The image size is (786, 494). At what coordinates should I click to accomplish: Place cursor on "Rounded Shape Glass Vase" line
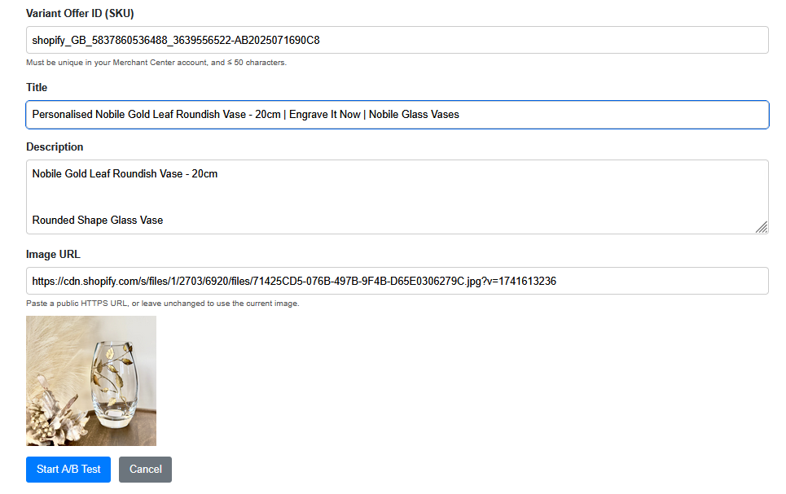[x=98, y=220]
